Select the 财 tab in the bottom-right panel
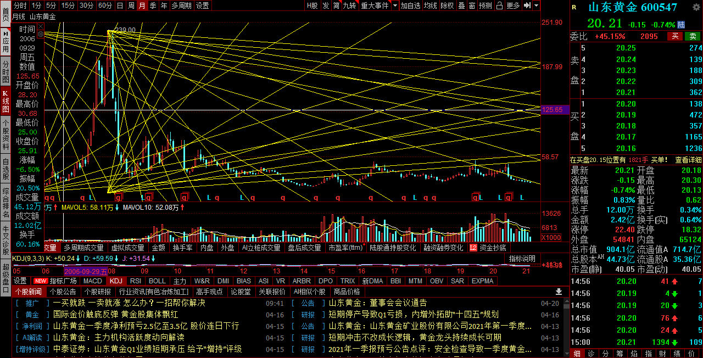 tap(662, 354)
